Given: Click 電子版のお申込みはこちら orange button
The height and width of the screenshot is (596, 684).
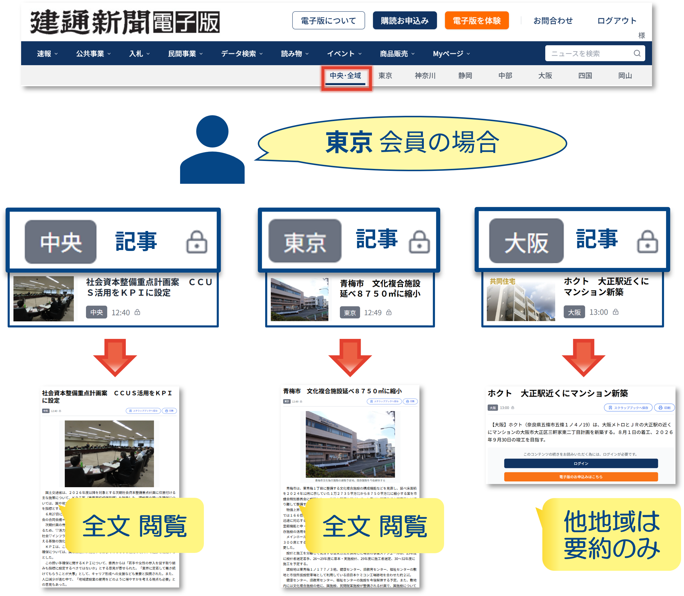Looking at the screenshot, I should pyautogui.click(x=581, y=477).
